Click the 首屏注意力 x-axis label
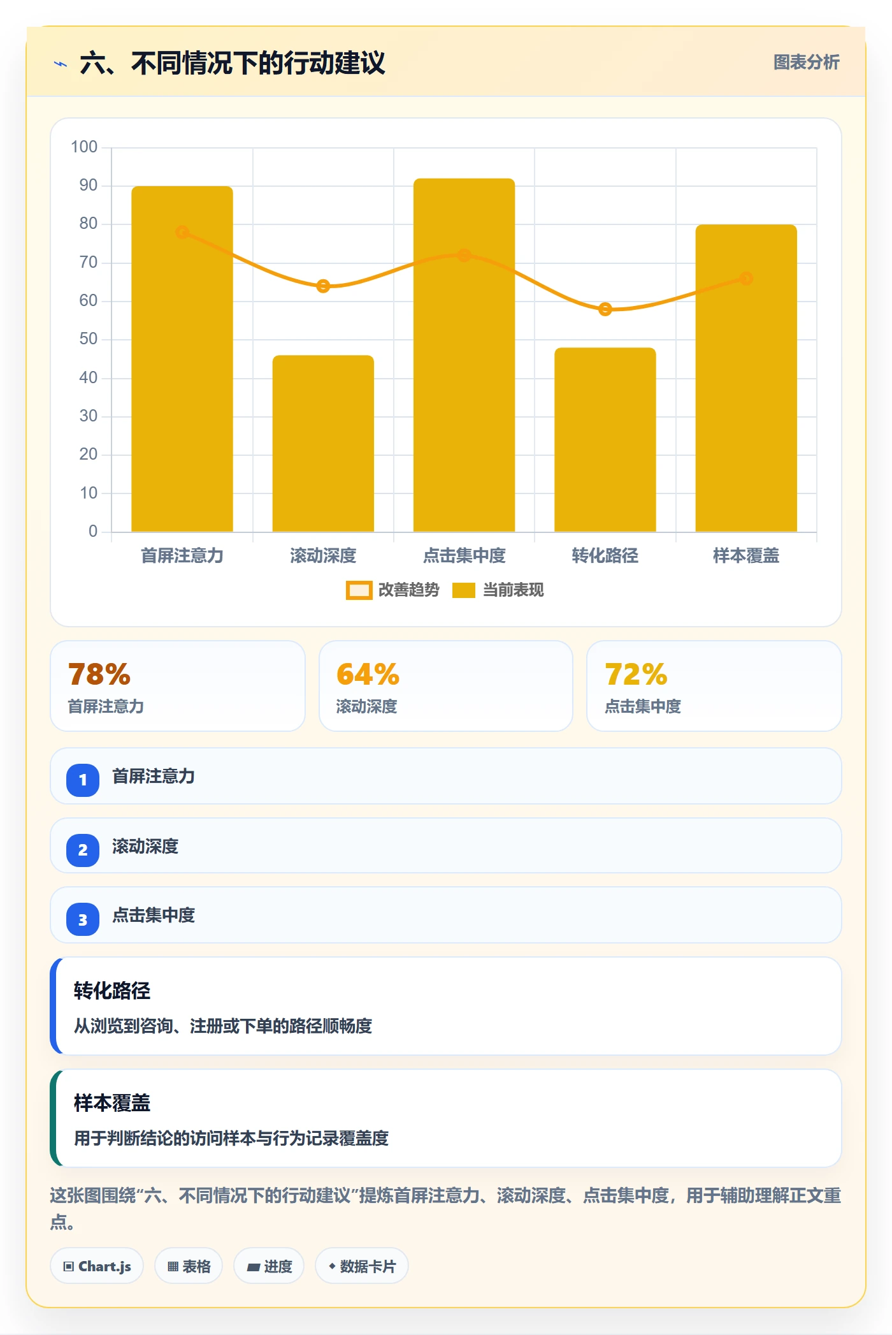The image size is (892, 1335). pos(182,555)
